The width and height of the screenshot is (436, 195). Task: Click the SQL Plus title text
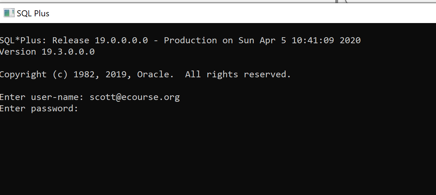click(33, 13)
